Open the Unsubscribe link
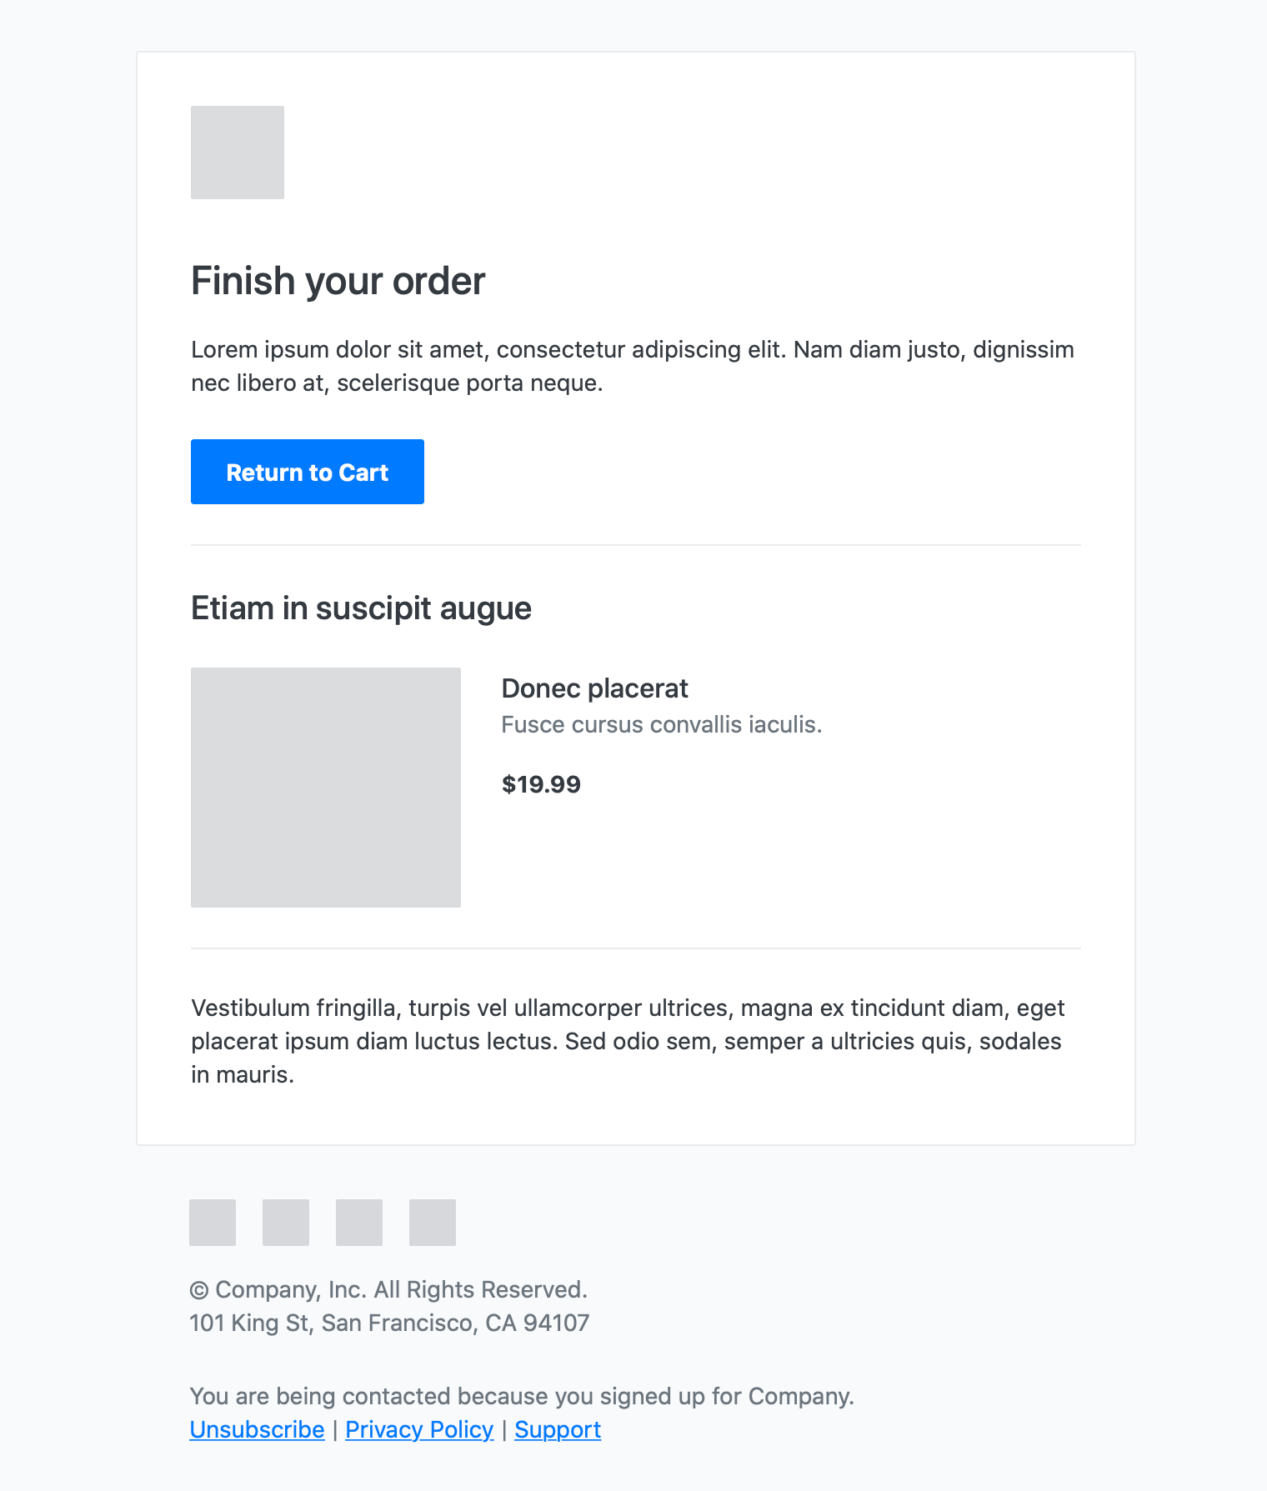The image size is (1267, 1491). (257, 1429)
